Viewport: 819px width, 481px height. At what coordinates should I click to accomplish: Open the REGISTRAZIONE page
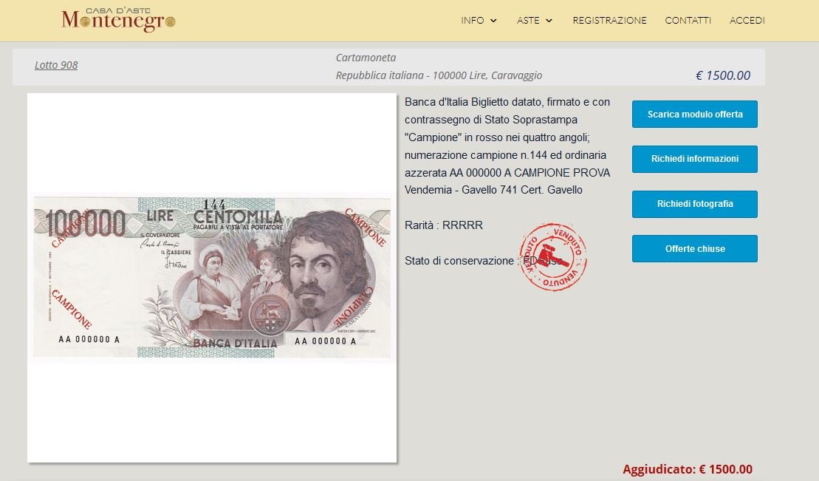tap(609, 21)
